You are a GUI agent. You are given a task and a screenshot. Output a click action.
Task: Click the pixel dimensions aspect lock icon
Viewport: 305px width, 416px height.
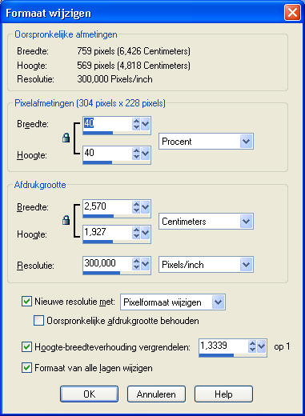pyautogui.click(x=66, y=138)
